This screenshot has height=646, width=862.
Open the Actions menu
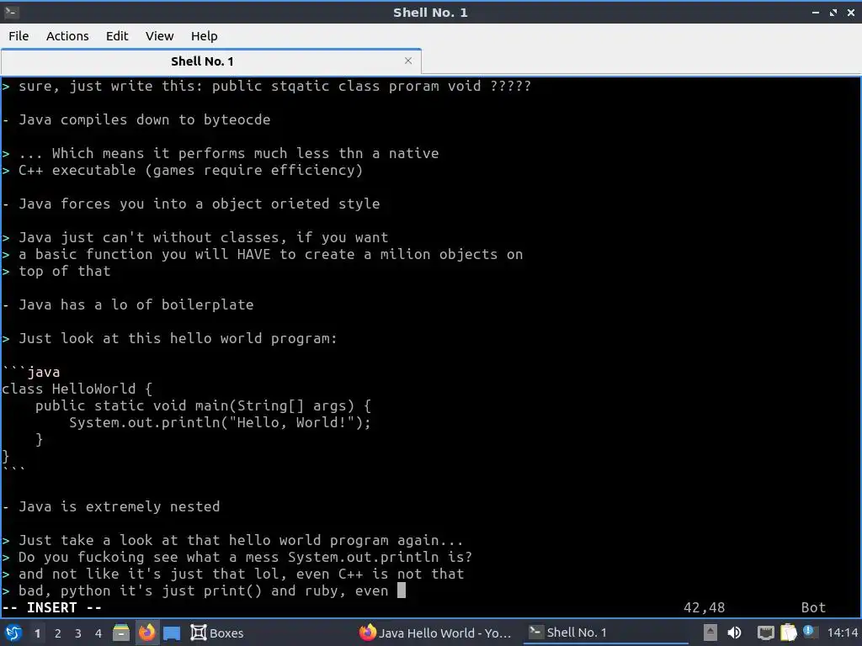pos(67,36)
